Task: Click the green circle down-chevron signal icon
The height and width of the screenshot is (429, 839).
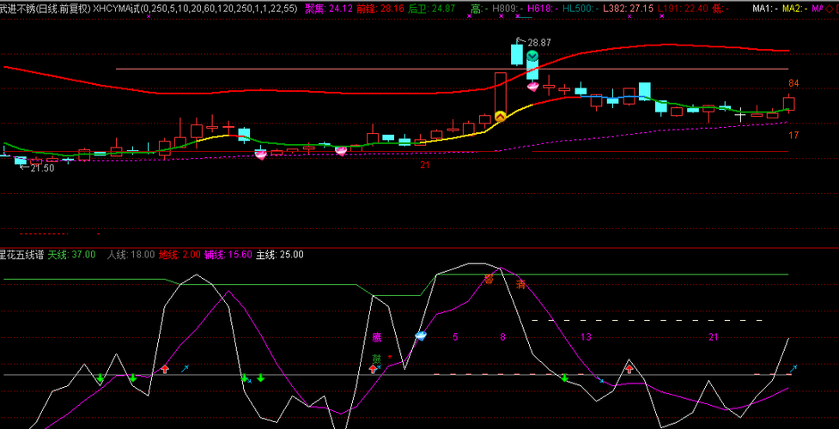Action: click(532, 57)
